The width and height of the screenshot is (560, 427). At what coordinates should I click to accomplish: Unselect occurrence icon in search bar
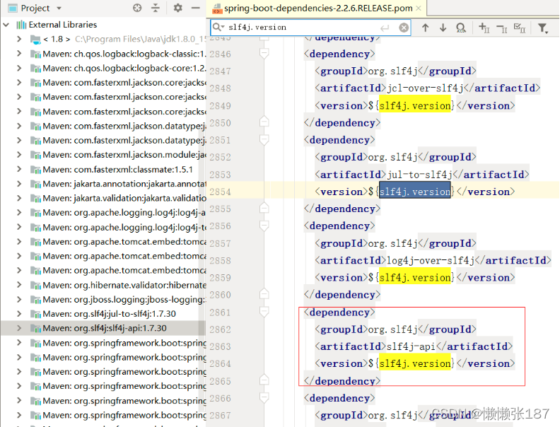[502, 28]
